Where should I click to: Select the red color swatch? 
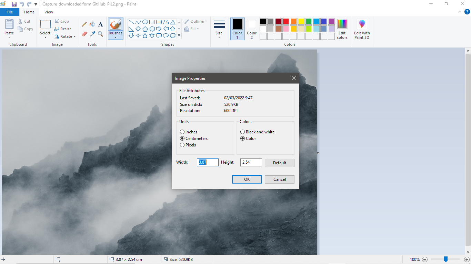point(286,21)
